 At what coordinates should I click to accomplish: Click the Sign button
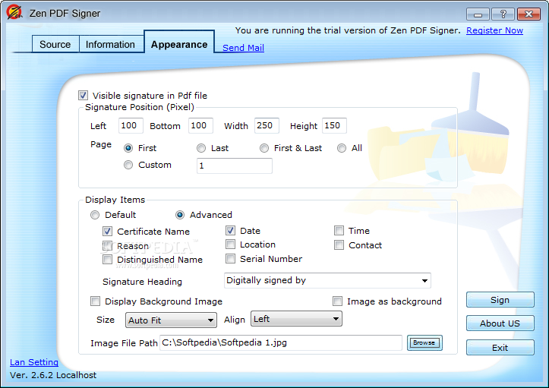500,300
